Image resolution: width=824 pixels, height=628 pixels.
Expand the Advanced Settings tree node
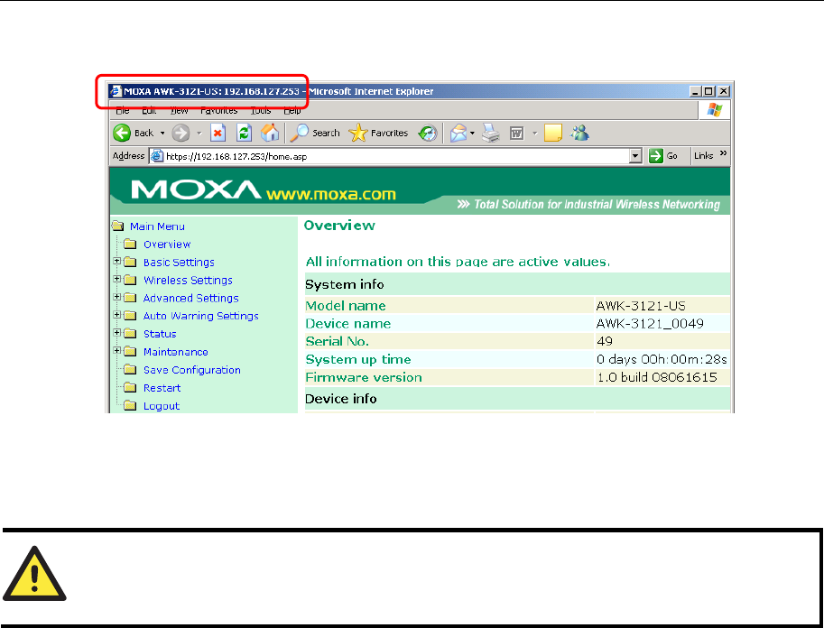click(x=117, y=297)
